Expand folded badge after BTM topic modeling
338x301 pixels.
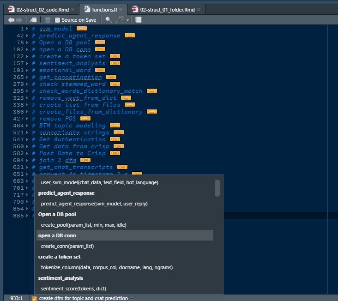(115, 126)
